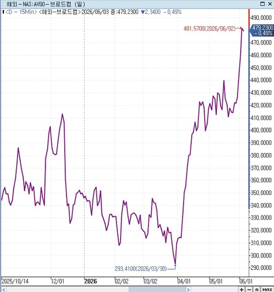Click the <해외-브로드컴> legend series name
274x292 pixels.
pyautogui.click(x=59, y=12)
